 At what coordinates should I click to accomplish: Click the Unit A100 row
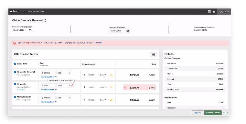point(195,103)
